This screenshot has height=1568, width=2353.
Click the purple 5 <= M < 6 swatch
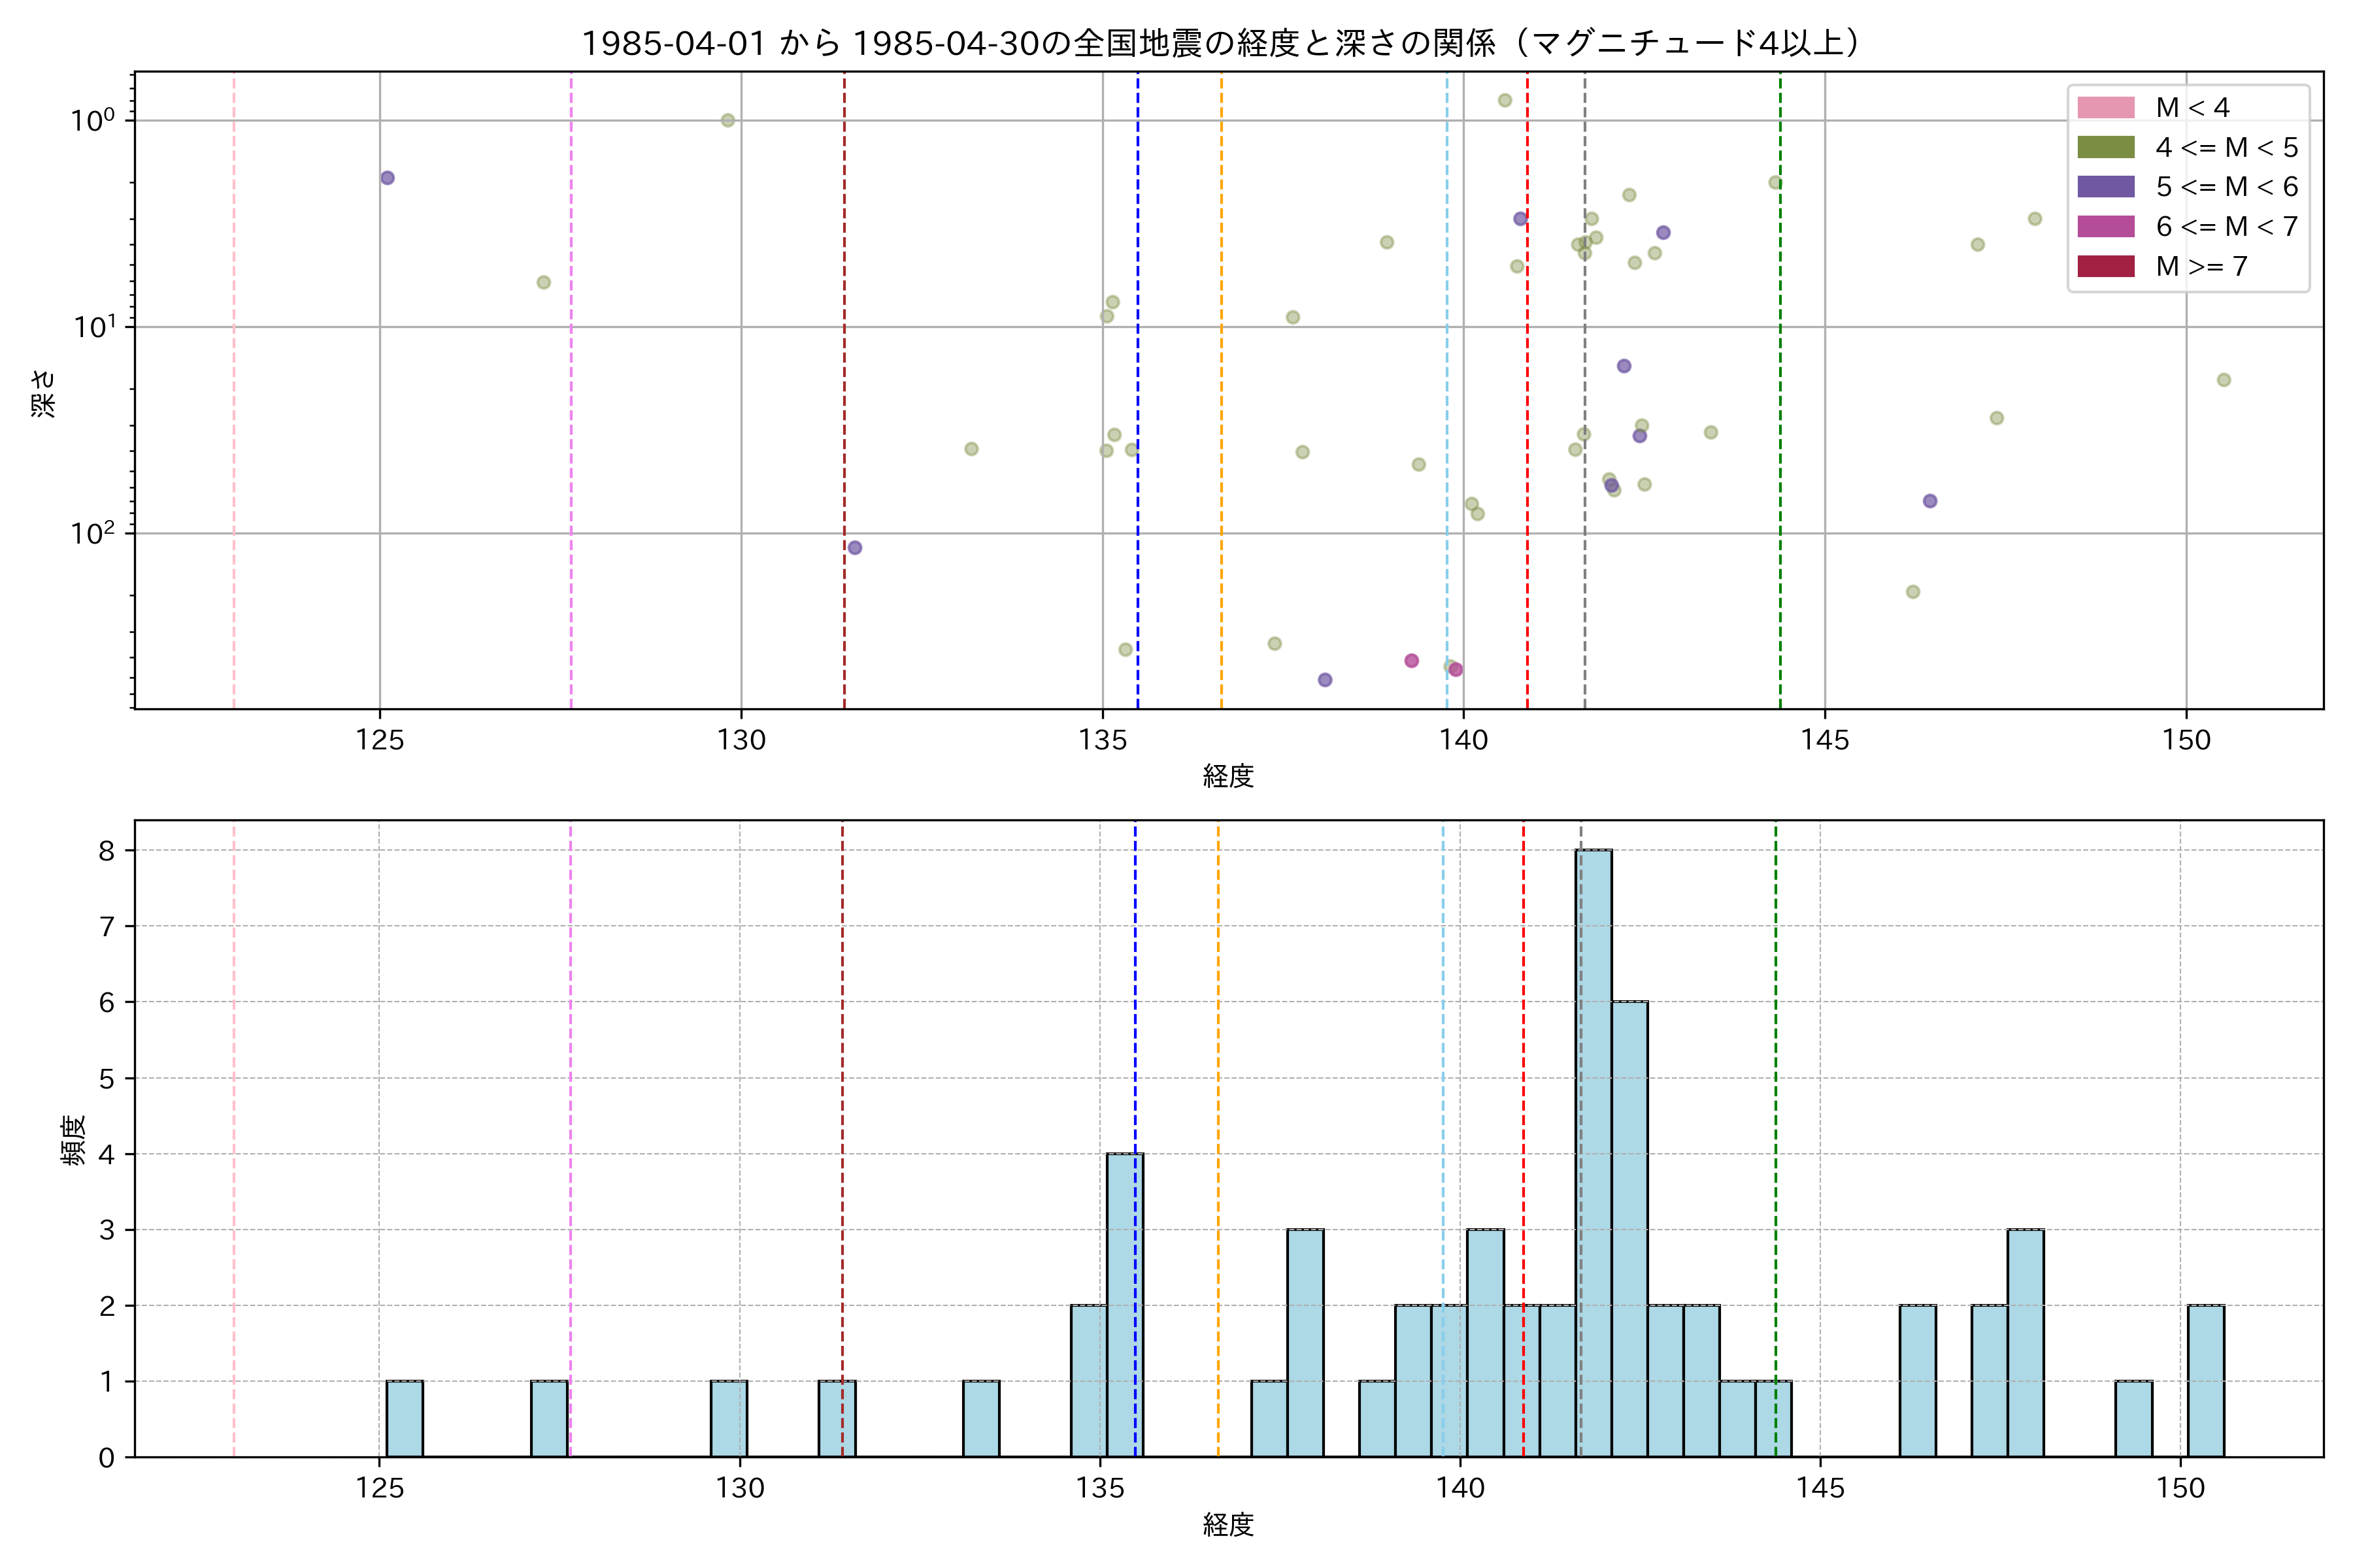pos(2105,186)
